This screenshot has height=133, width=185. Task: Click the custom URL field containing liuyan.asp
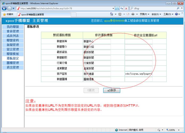pos(138,74)
